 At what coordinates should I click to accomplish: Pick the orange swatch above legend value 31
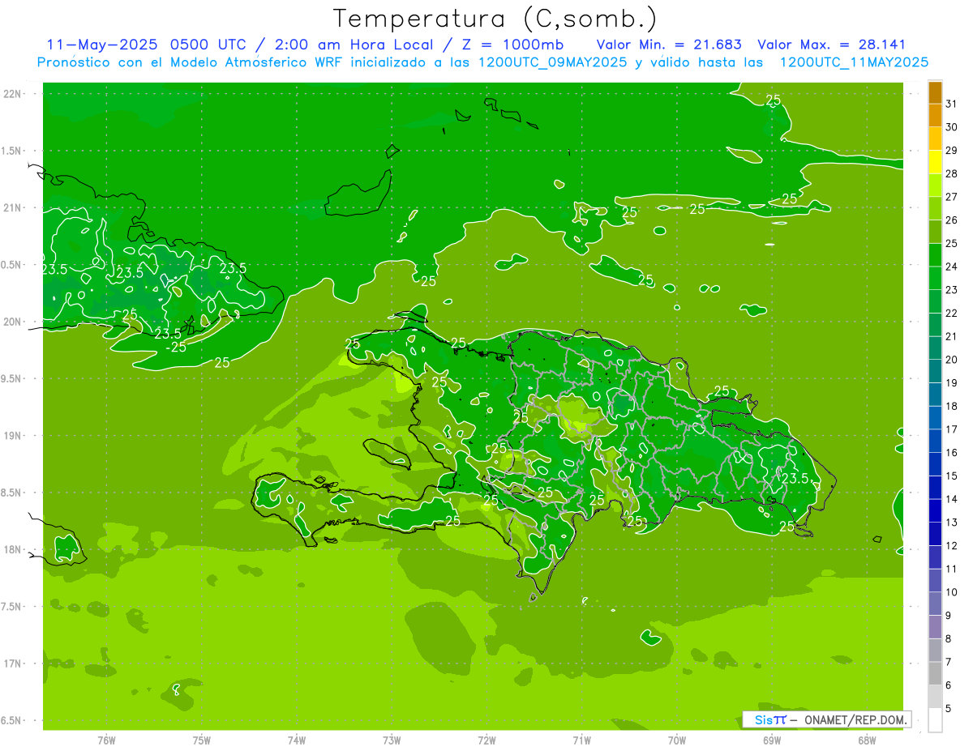(x=935, y=92)
